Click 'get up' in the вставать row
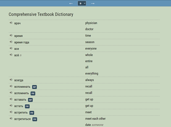The image size is (171, 127). pyautogui.click(x=89, y=99)
